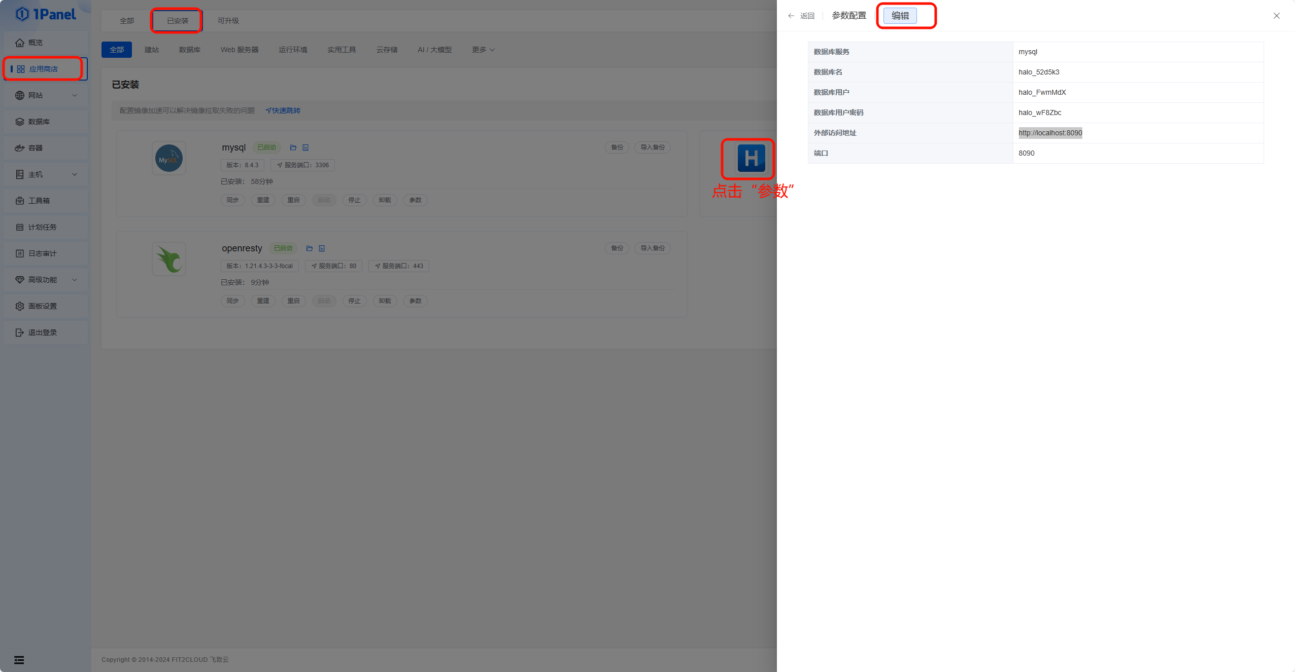Open the localhost:8090 external access address
This screenshot has height=672, width=1295.
1050,133
